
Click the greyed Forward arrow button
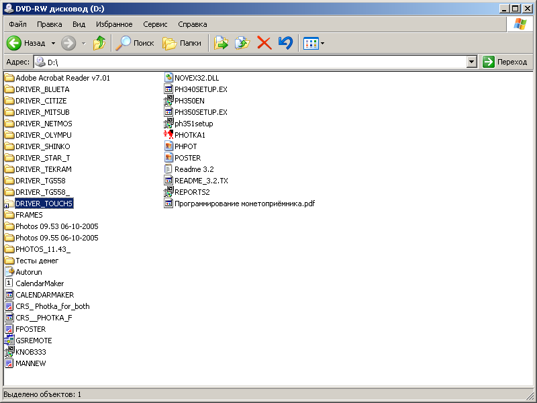(x=68, y=43)
